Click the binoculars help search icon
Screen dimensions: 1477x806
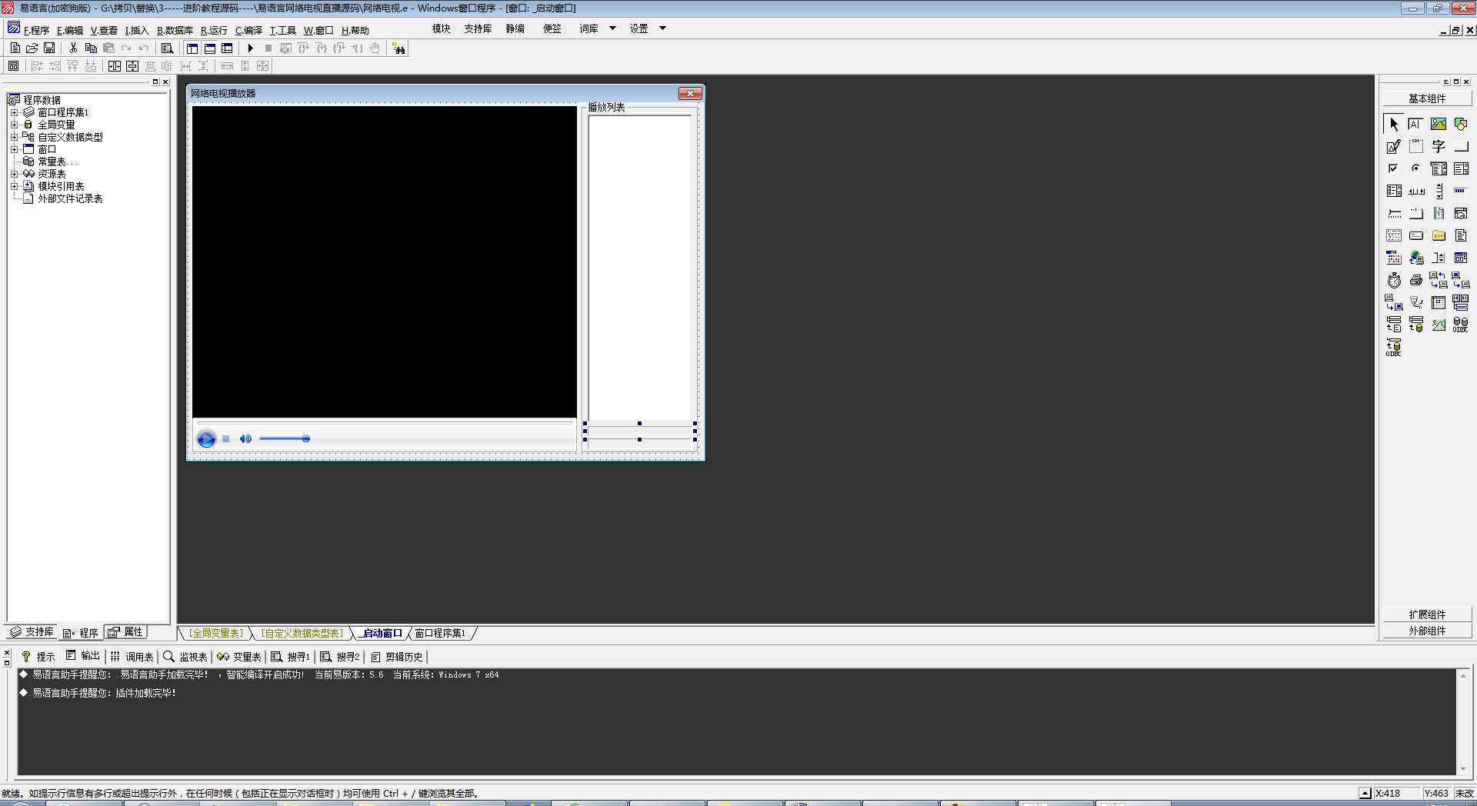(398, 48)
